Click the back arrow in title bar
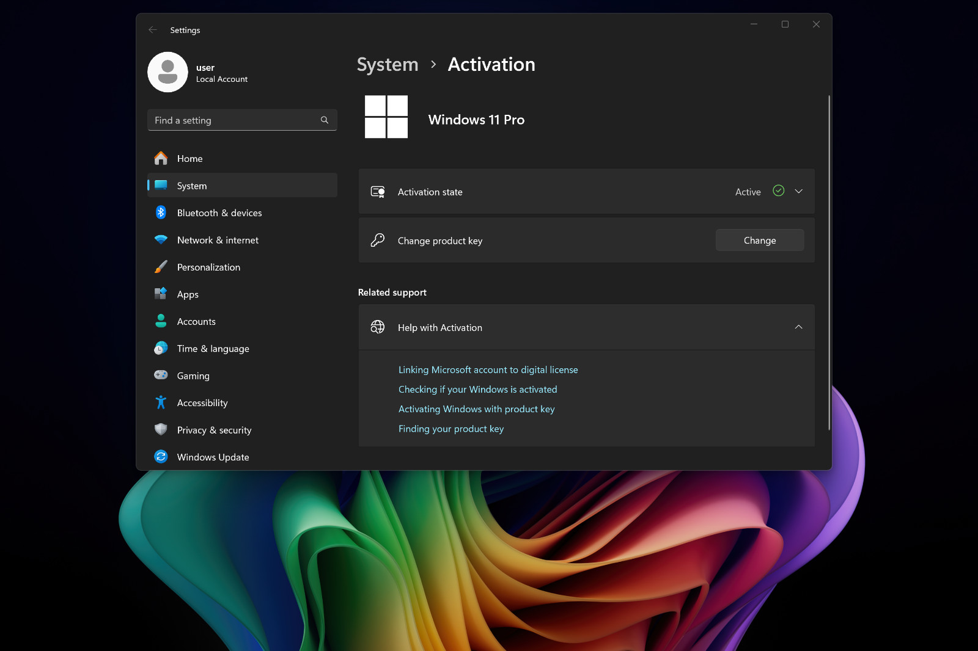The image size is (978, 651). click(153, 29)
